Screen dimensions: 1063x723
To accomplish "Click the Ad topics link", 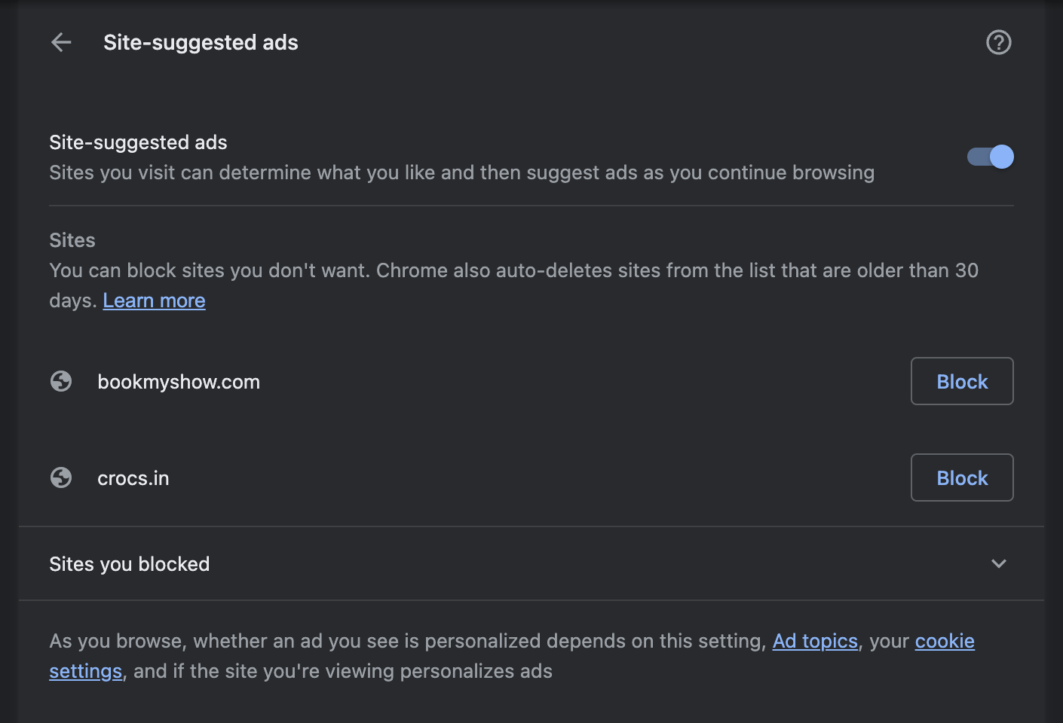I will pos(815,641).
